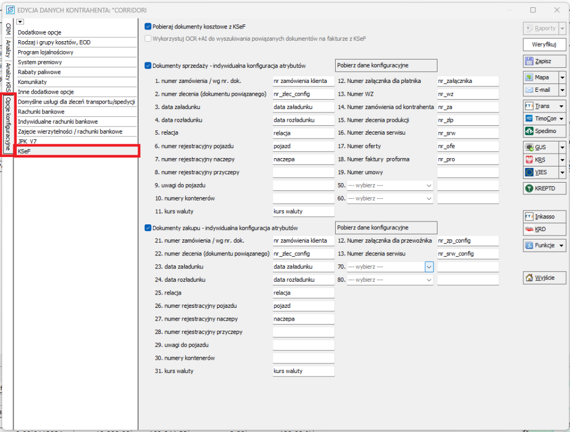570x432 pixels.
Task: Select JPK V7 in the options list
Action: tap(27, 142)
